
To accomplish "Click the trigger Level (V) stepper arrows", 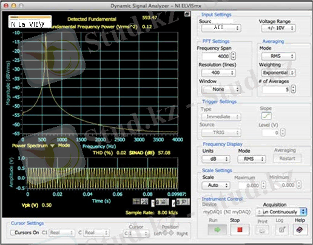I will click(x=283, y=133).
